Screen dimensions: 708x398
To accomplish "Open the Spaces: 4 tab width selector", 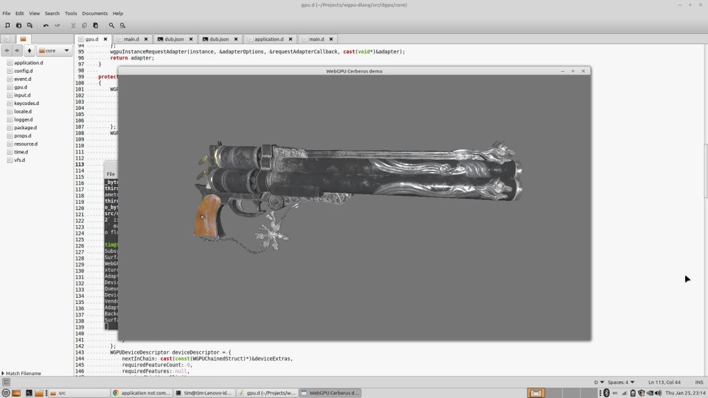I will tap(621, 382).
